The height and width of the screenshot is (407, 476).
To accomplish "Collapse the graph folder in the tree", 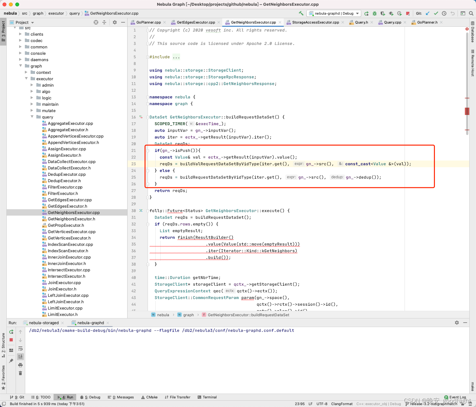I will tap(21, 66).
